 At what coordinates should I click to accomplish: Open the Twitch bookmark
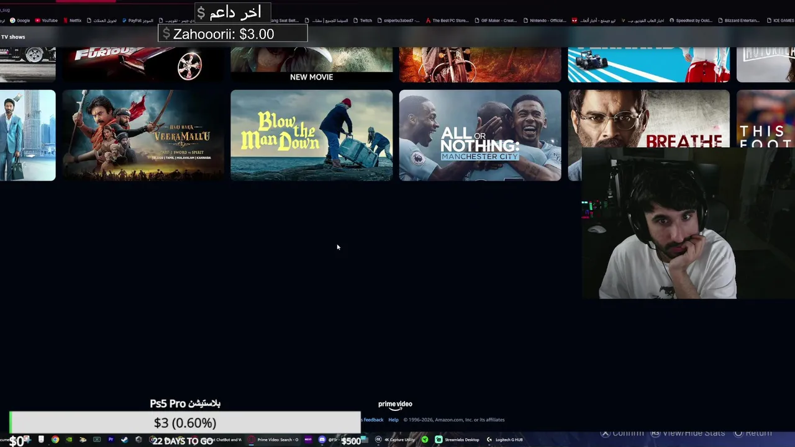362,20
